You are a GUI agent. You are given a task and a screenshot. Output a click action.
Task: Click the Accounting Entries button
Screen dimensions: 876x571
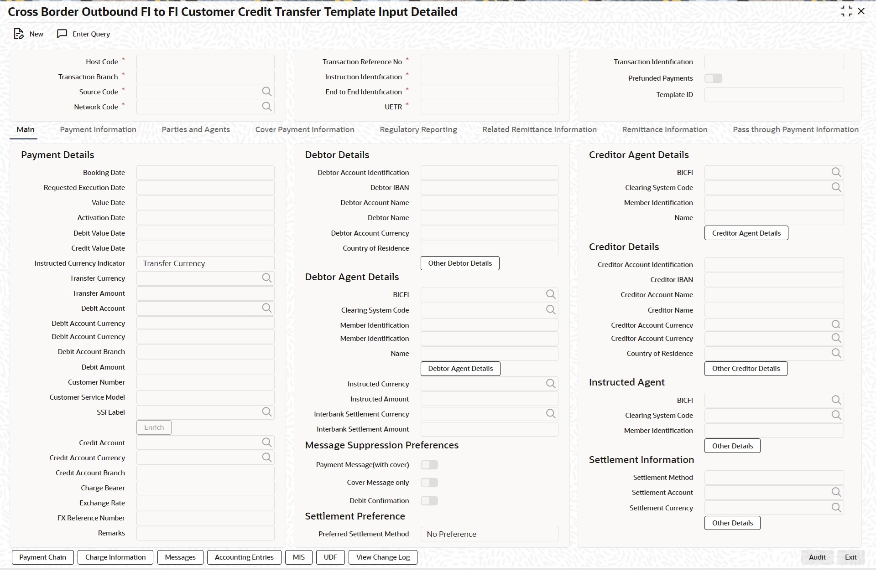244,557
